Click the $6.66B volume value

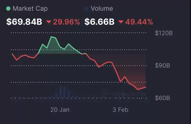[100, 22]
